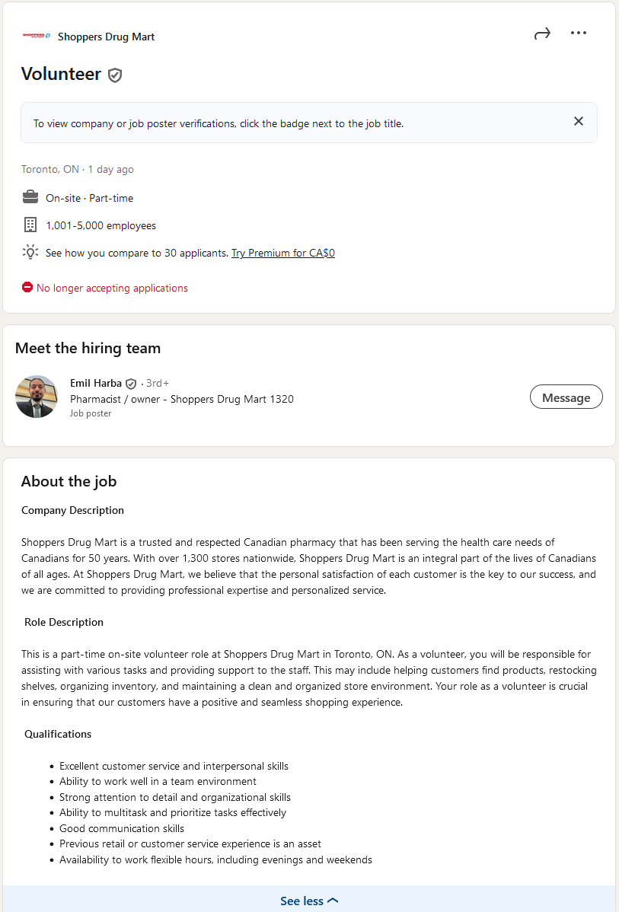Viewport: 619px width, 912px height.
Task: Click the Pharmacist / owner headline text
Action: (181, 399)
